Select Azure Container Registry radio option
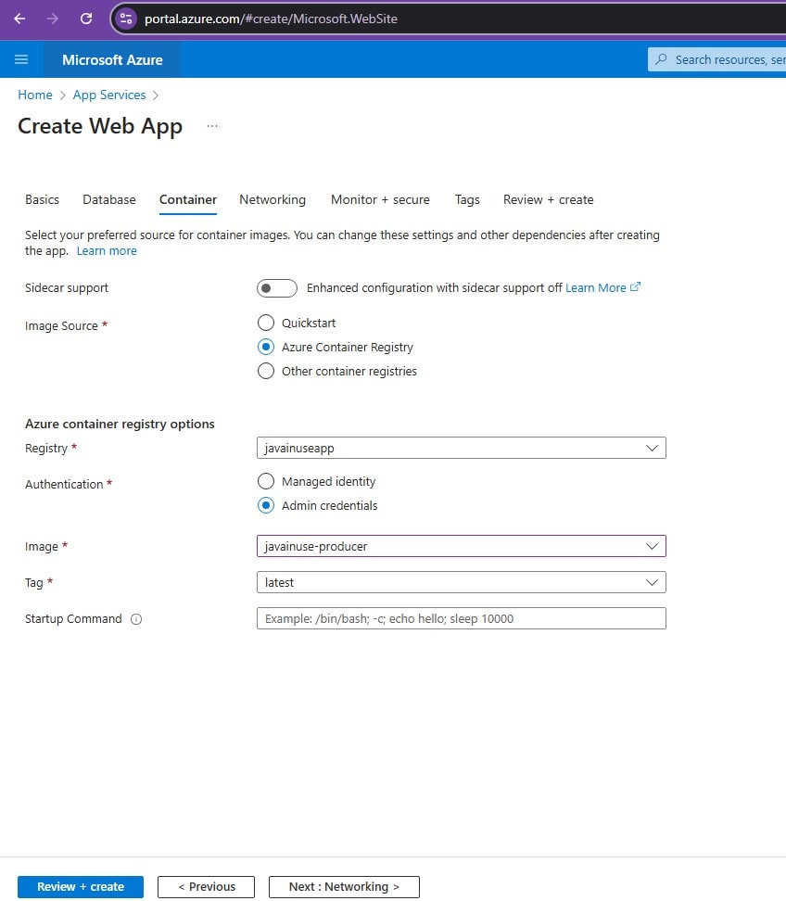Image resolution: width=786 pixels, height=901 pixels. coord(266,347)
